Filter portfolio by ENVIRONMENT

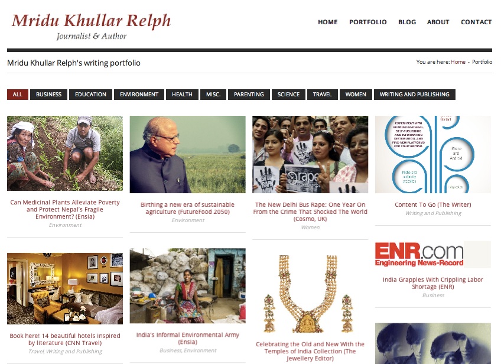click(139, 95)
